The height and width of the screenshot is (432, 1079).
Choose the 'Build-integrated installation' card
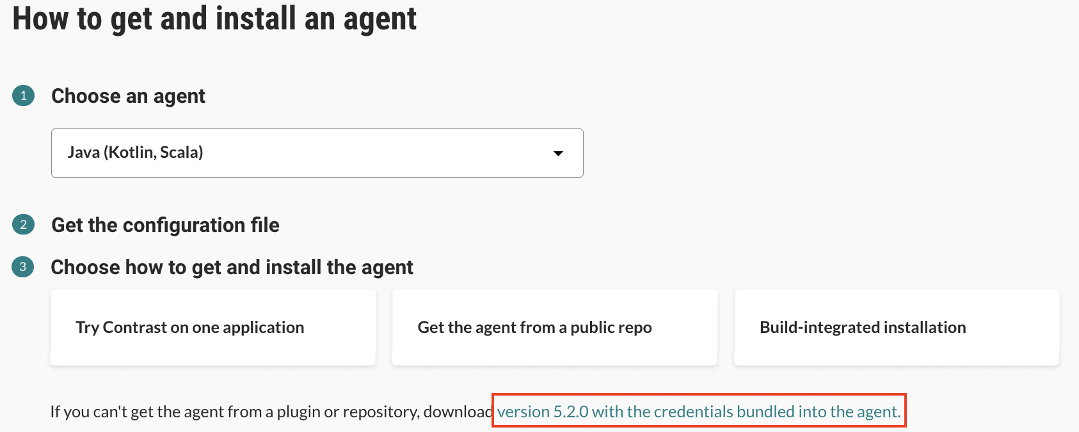(897, 328)
